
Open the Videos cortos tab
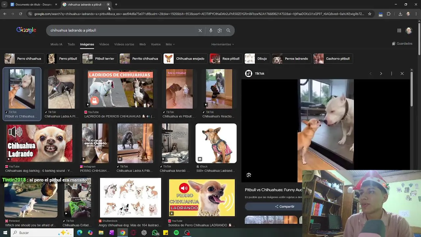[x=124, y=44]
